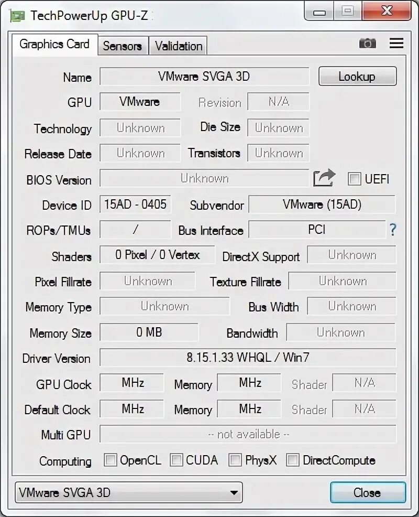
Task: Click the "Computing" label
Action: pyautogui.click(x=65, y=461)
